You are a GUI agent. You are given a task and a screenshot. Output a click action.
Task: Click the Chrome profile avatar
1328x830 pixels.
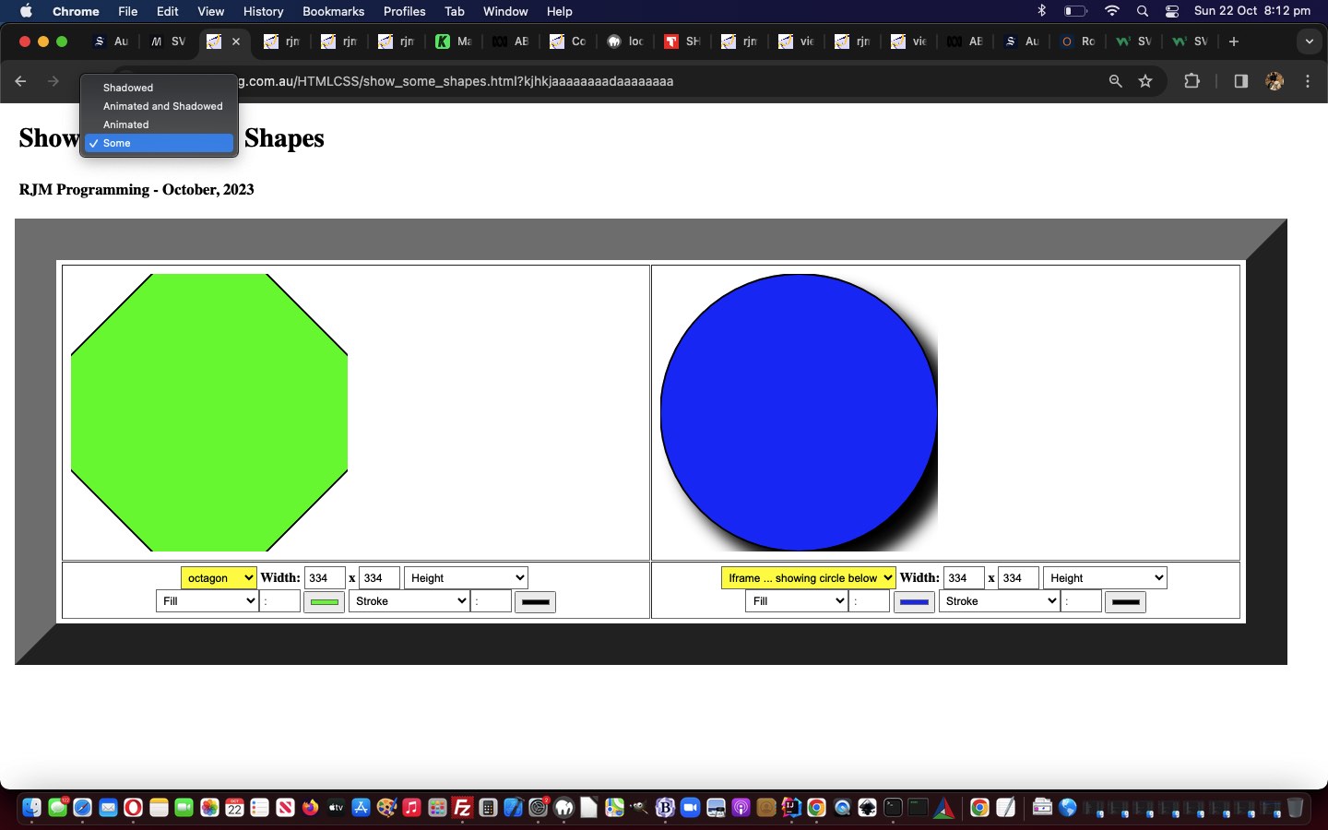pos(1275,81)
